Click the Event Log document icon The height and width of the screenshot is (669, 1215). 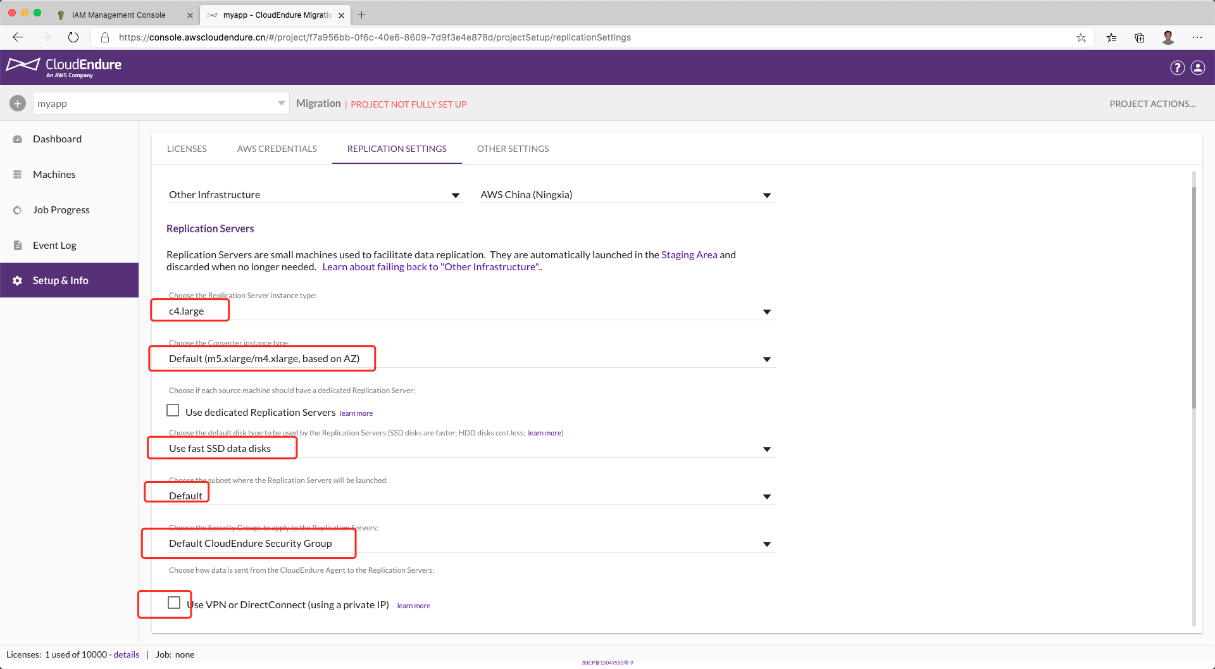(x=18, y=246)
